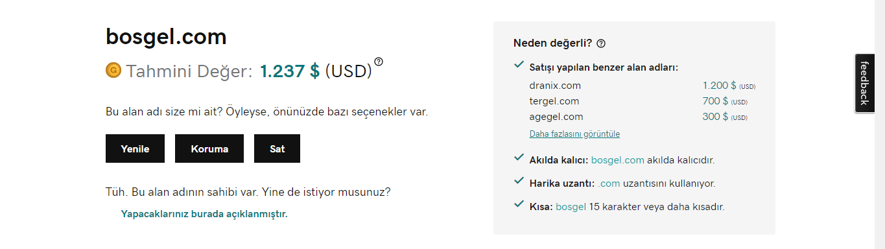The image size is (885, 249).
Task: Click the bosgel link in Kısa row
Action: pyautogui.click(x=571, y=207)
